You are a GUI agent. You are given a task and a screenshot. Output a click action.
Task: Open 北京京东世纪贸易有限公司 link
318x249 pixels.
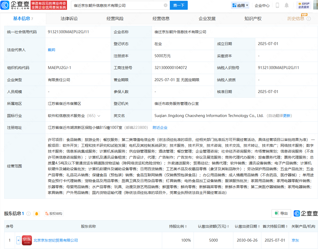[x=56, y=240]
